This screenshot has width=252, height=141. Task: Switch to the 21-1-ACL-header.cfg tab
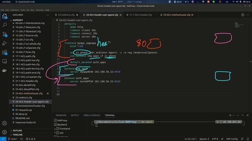(140, 15)
